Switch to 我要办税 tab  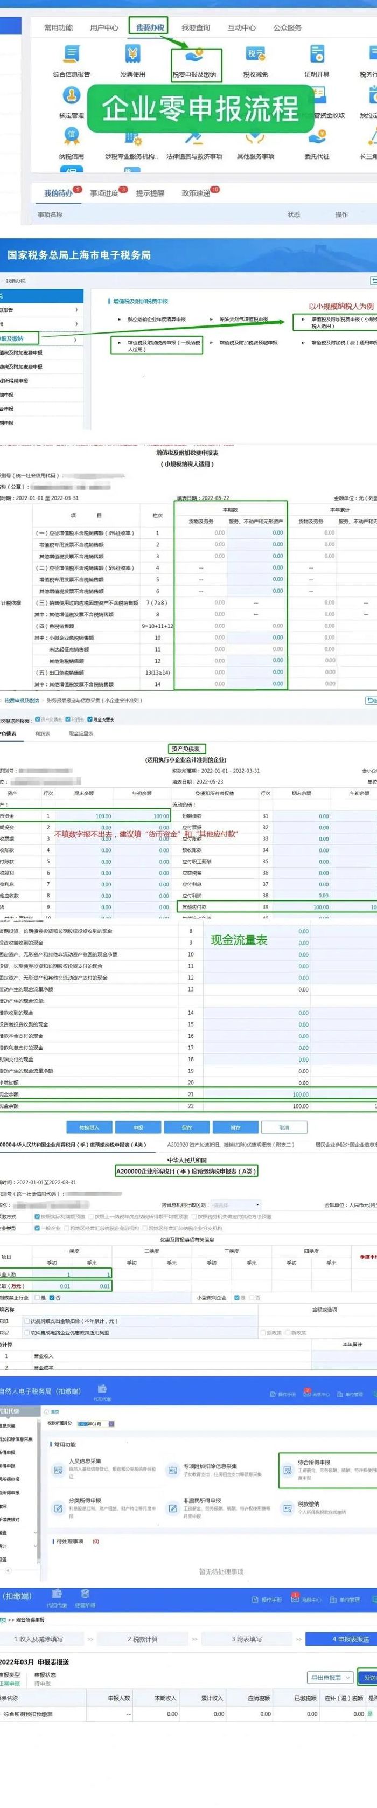coord(150,27)
